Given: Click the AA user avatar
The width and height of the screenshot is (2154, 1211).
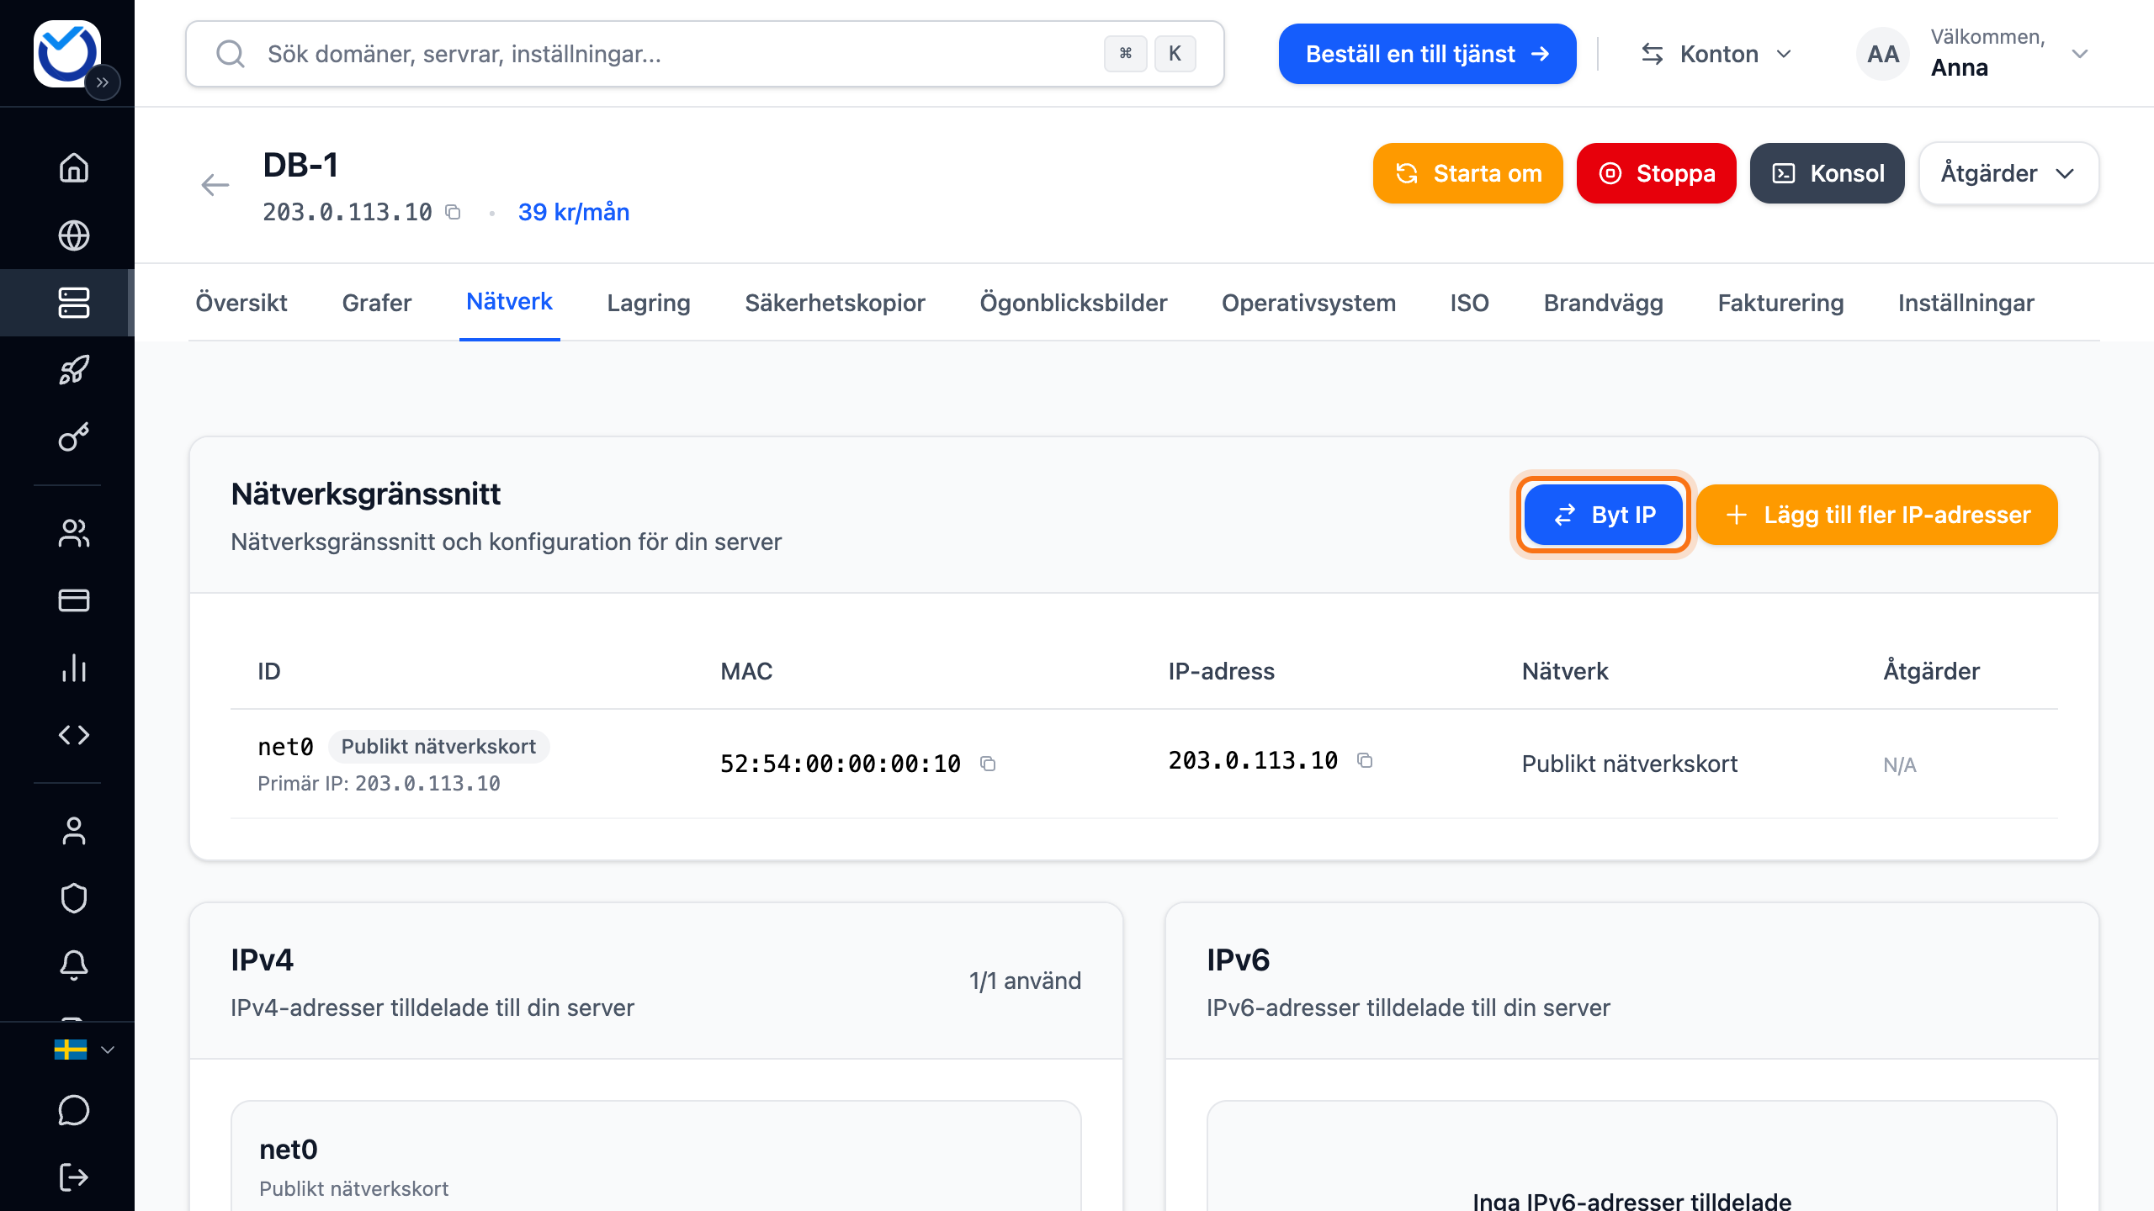Looking at the screenshot, I should click(1883, 54).
